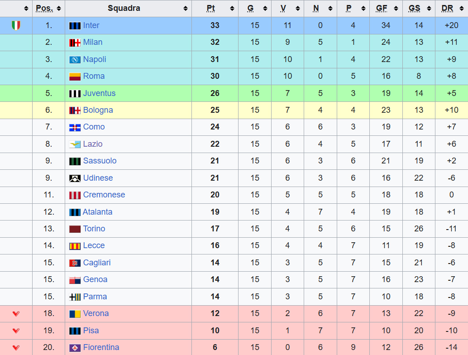The image size is (468, 355).
Task: Open the Bologna team link
Action: pos(98,110)
